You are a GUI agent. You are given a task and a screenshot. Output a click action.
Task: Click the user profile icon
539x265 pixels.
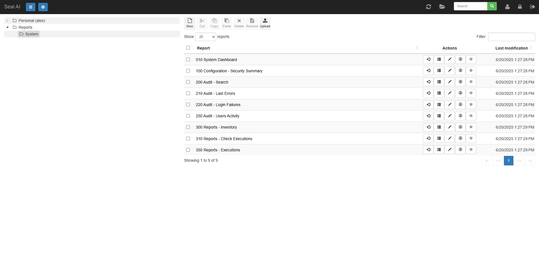tap(507, 7)
